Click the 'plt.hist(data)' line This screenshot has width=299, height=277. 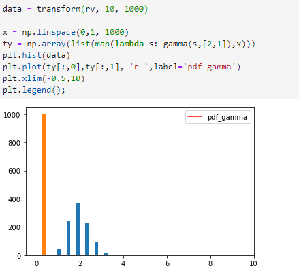pyautogui.click(x=36, y=55)
